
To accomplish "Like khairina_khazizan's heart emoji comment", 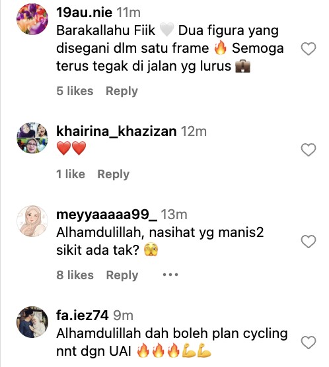I will [309, 150].
